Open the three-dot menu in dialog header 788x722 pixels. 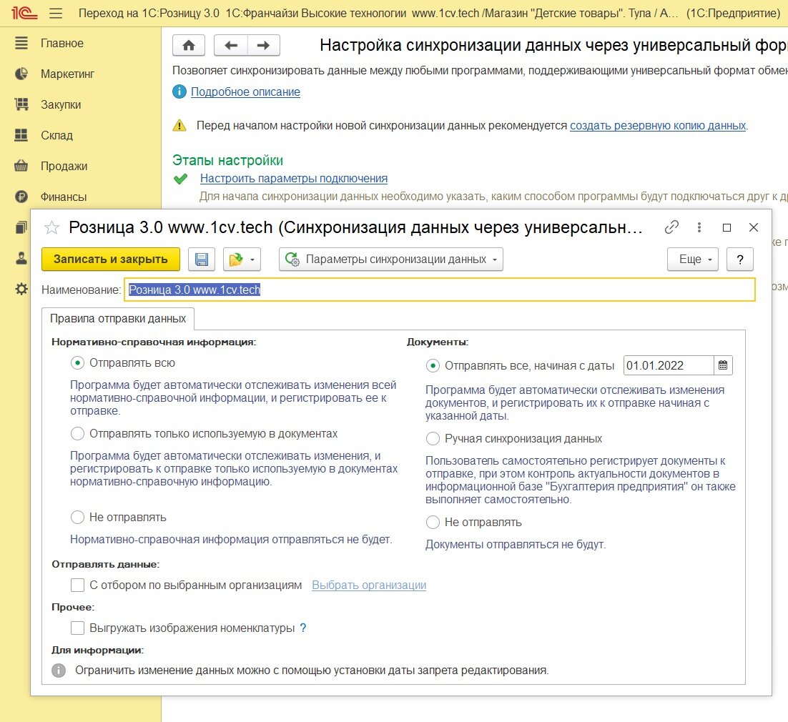[x=699, y=227]
